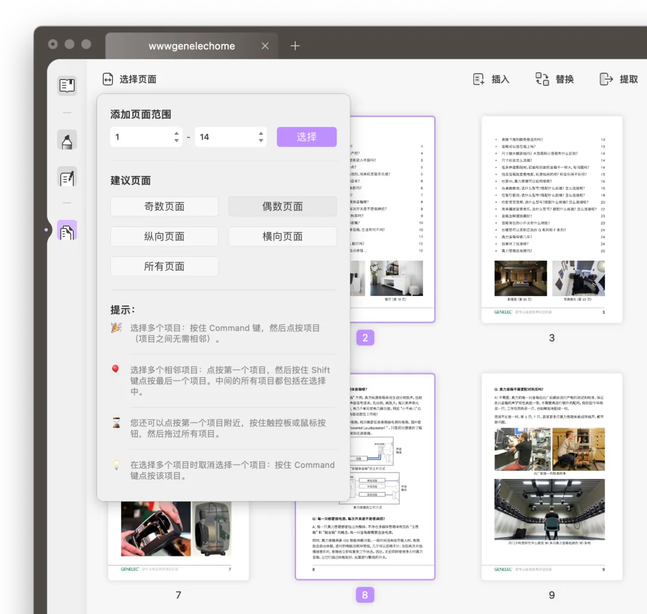Click the hourglass tip icon
647x614 pixels.
click(117, 422)
